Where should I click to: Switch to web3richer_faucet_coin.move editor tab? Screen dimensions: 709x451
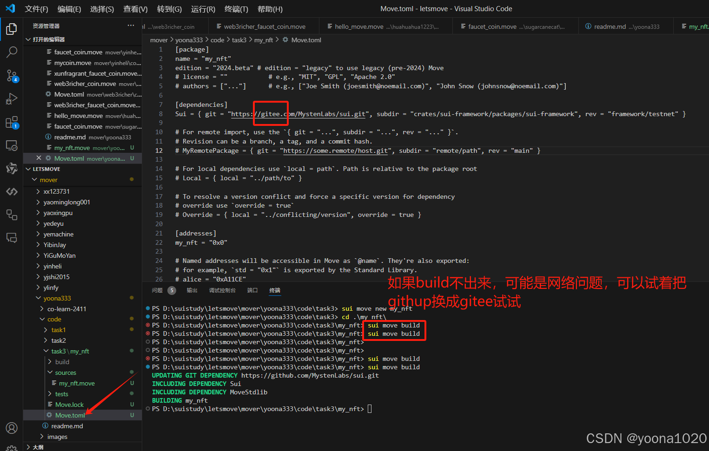point(264,26)
